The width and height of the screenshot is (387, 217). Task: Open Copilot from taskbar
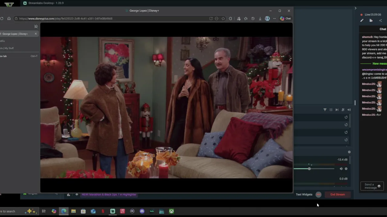(54, 211)
